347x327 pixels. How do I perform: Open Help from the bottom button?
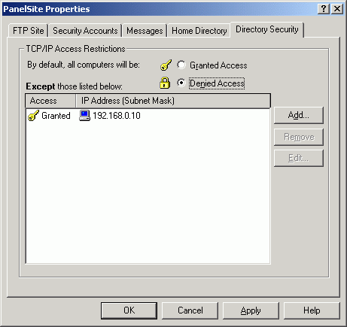pyautogui.click(x=312, y=310)
